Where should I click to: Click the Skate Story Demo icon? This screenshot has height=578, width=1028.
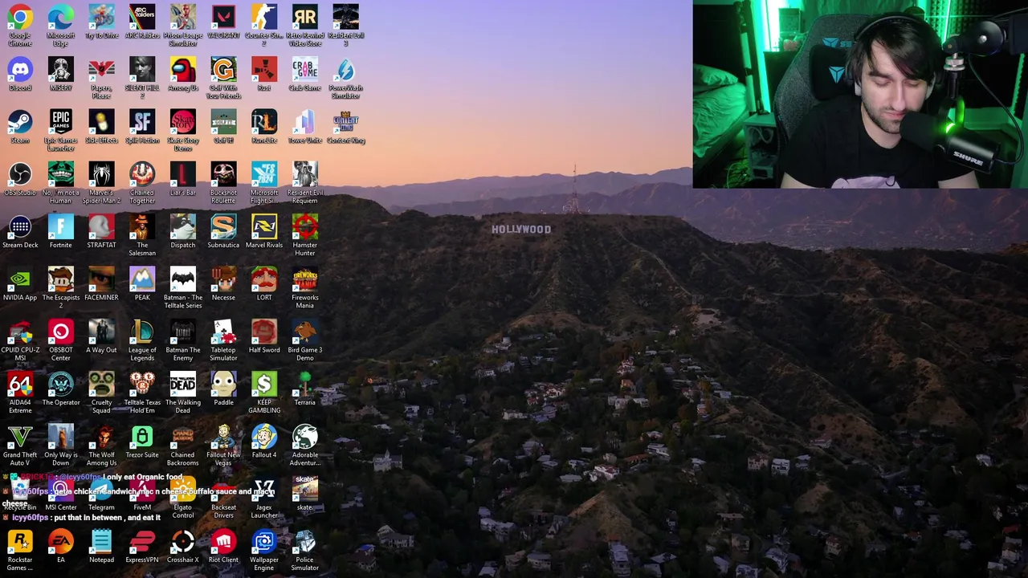tap(183, 122)
